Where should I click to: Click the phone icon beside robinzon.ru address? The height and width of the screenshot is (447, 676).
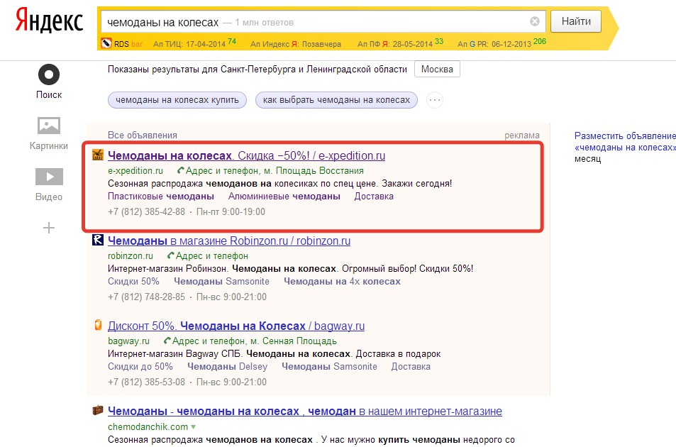pyautogui.click(x=171, y=256)
